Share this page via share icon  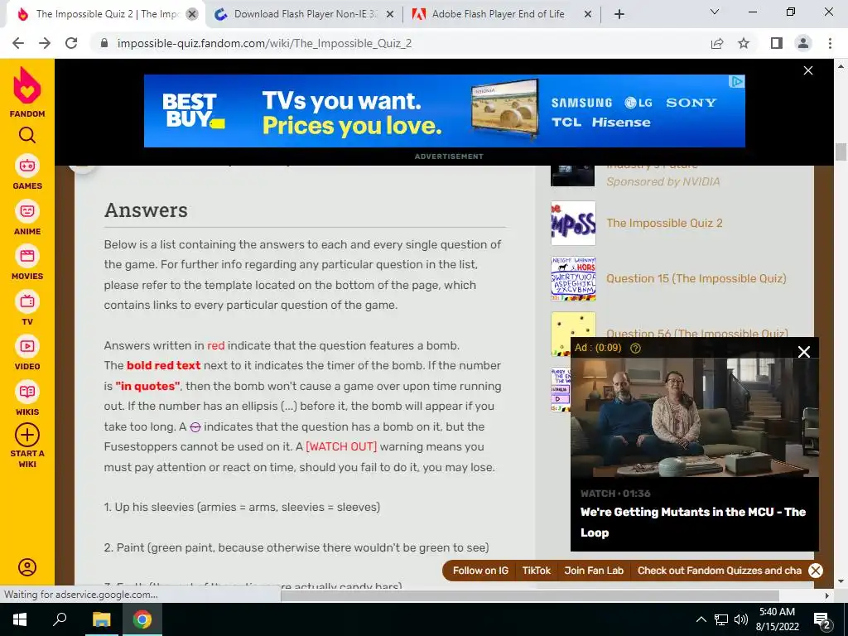[x=717, y=43]
